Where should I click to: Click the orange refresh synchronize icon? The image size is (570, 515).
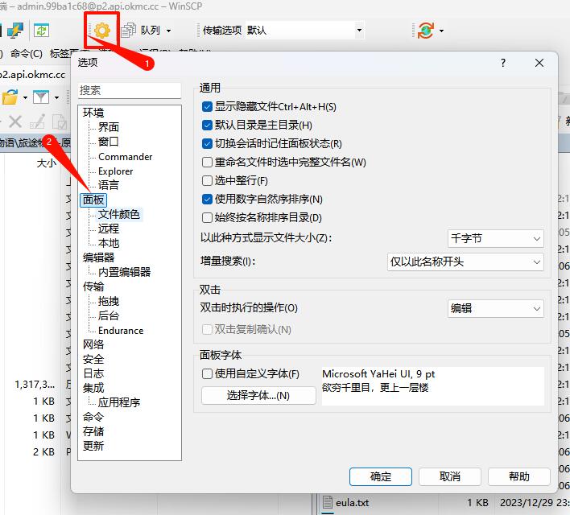point(425,31)
